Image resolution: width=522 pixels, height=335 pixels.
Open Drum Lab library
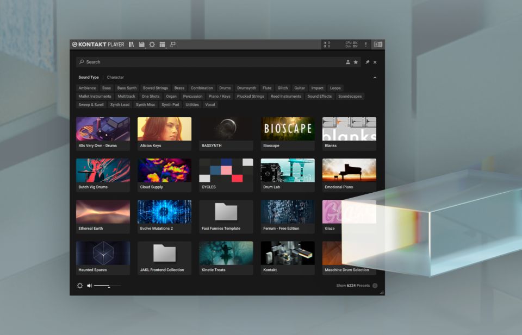288,175
